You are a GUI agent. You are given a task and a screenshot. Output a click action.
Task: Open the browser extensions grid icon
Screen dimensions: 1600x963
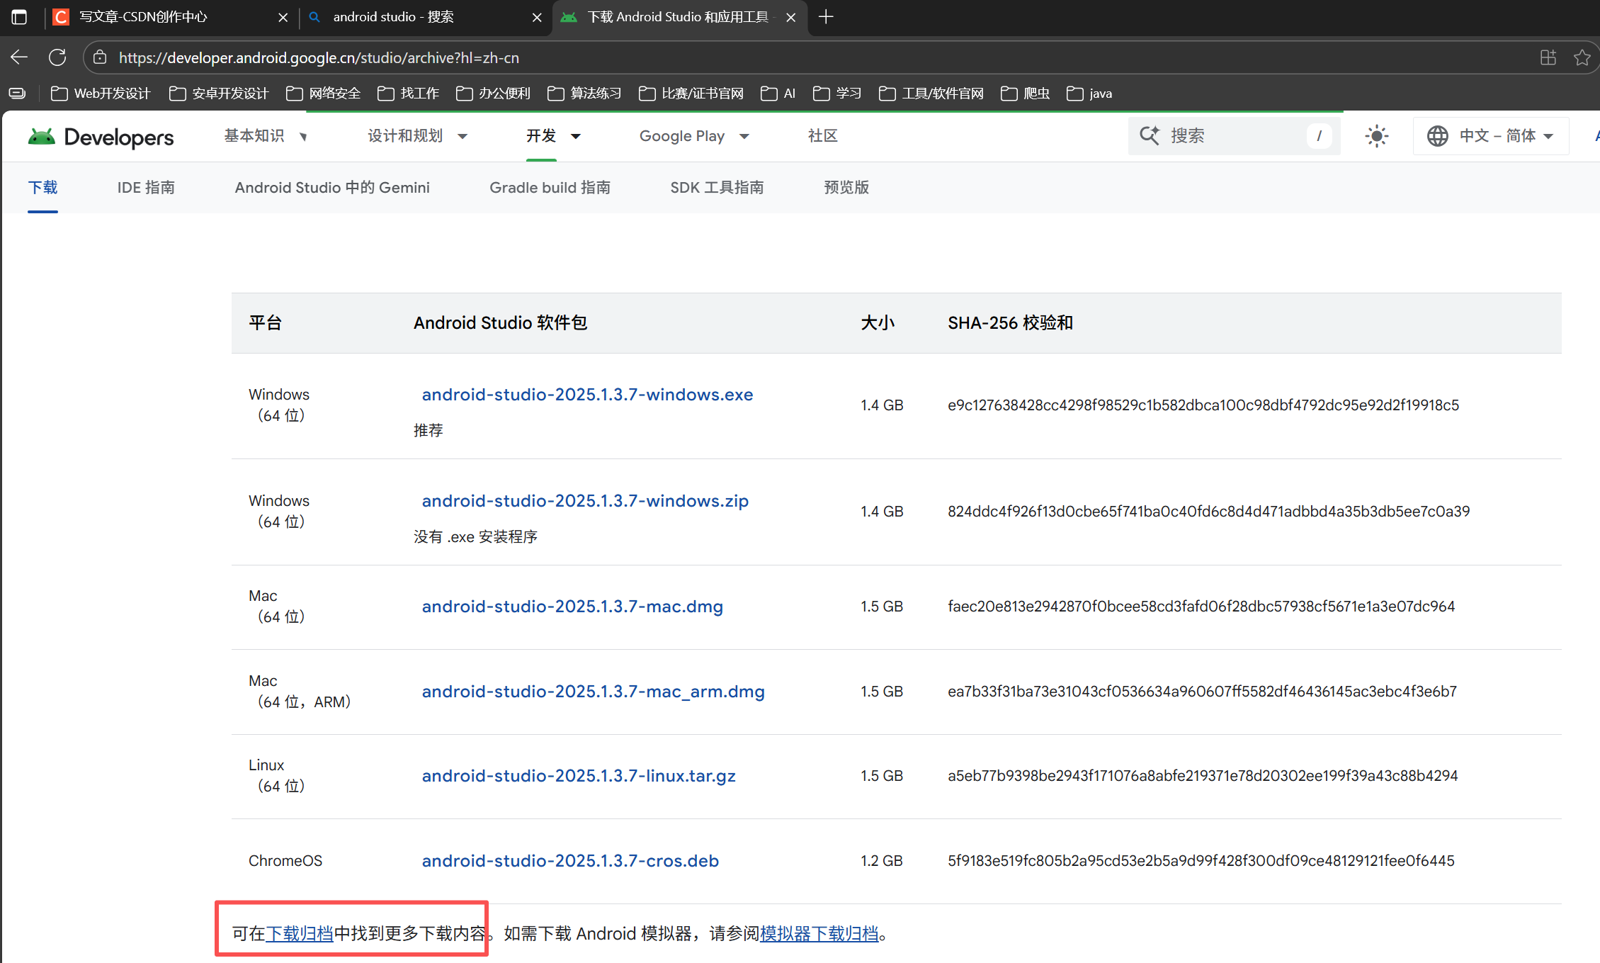click(1548, 57)
